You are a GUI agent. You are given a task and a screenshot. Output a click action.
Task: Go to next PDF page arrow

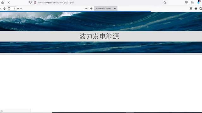pyautogui.click(x=4, y=8)
